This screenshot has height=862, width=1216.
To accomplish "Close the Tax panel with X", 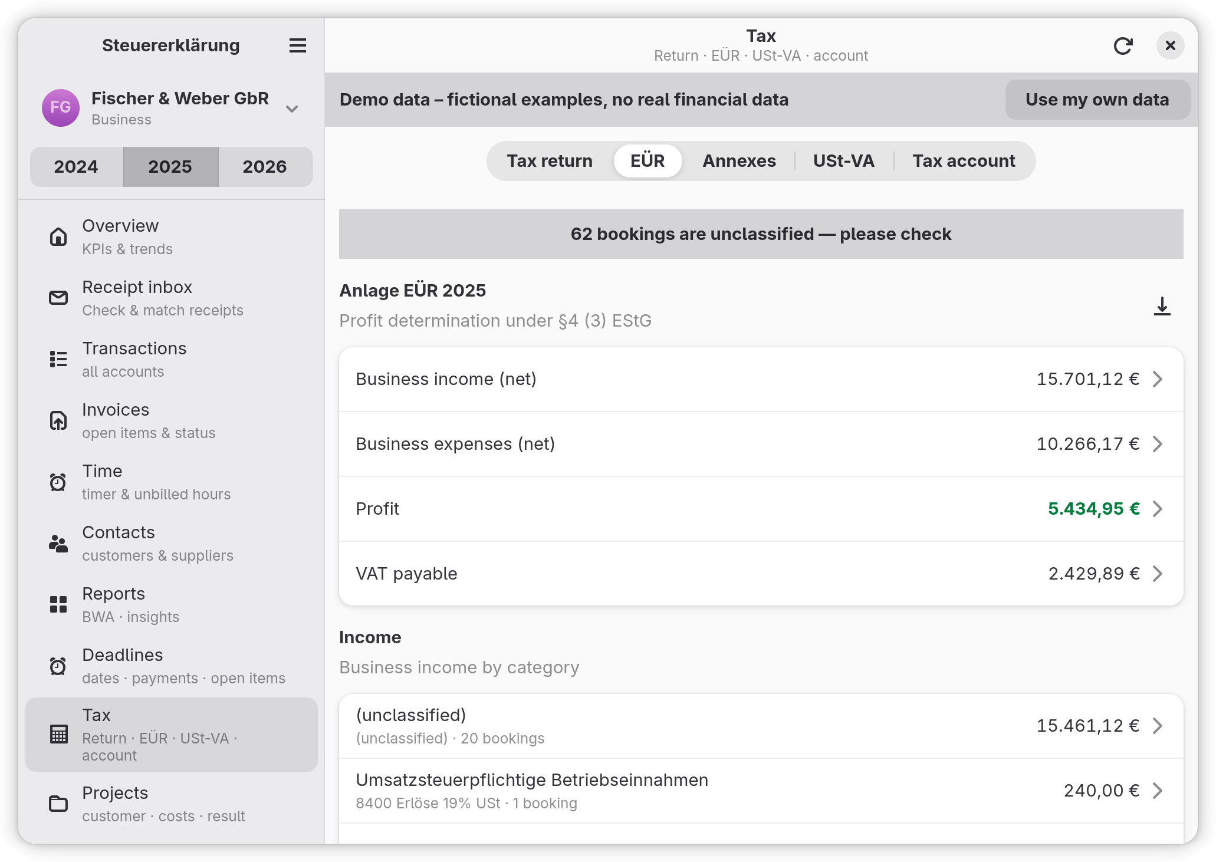I will 1171,45.
